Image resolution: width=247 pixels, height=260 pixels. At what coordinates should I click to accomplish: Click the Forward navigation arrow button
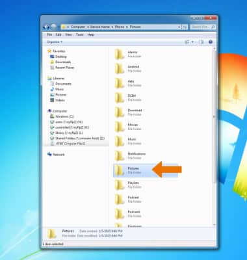53,27
